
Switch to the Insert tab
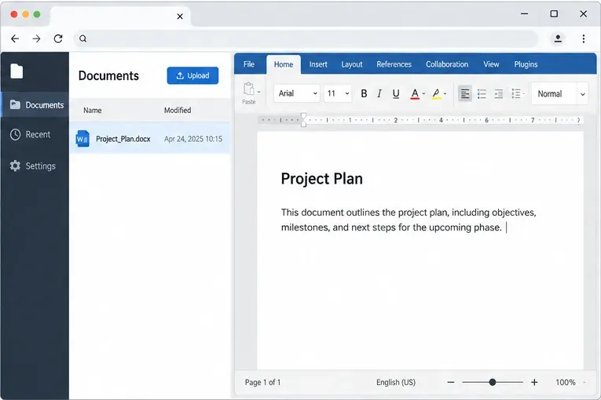tap(318, 64)
